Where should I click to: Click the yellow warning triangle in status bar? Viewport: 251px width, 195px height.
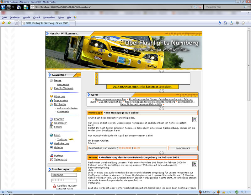point(224,192)
